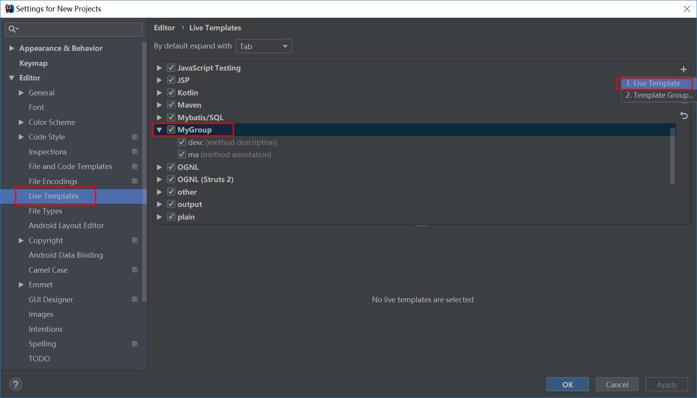Viewport: 697px width, 398px height.
Task: Click project-level icon beside Spelling
Action: click(x=135, y=344)
